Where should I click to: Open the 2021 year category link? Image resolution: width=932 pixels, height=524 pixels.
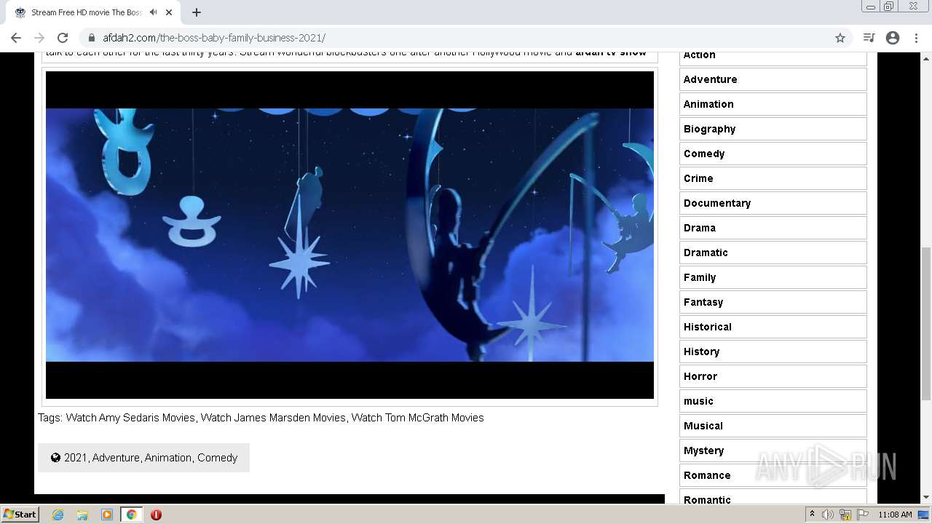coord(75,458)
